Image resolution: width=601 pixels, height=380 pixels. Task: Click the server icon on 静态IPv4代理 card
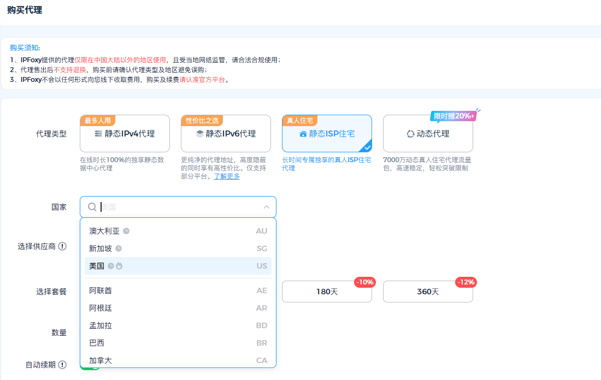(x=98, y=134)
